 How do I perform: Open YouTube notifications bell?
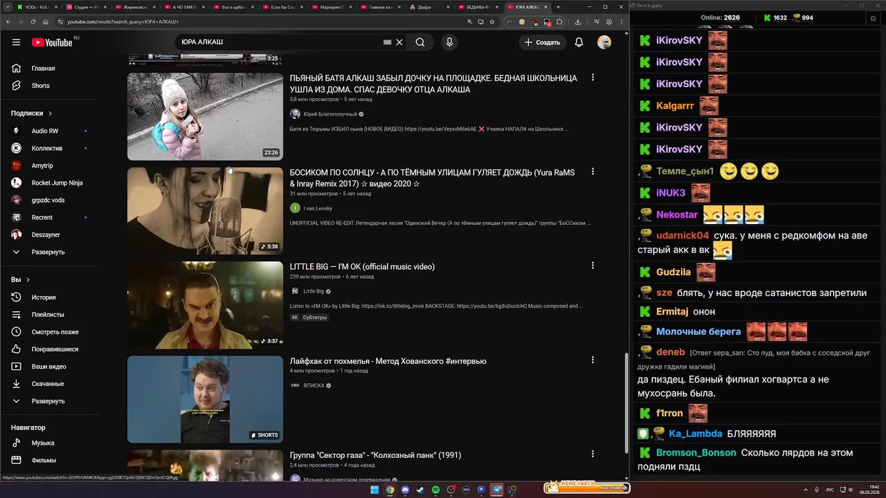tap(579, 42)
